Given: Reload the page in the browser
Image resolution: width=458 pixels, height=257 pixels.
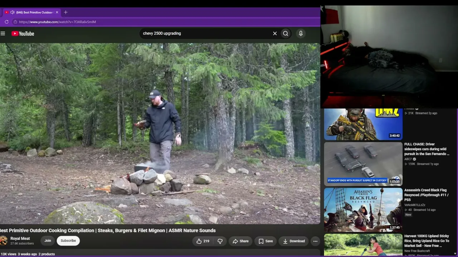Looking at the screenshot, I should point(6,22).
